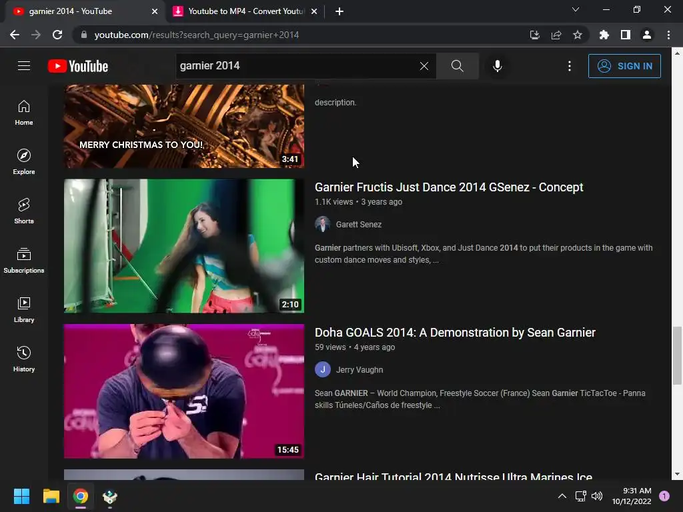Open Garnier Hair Tutorial 2014 title
This screenshot has width=683, height=512.
coord(454,475)
